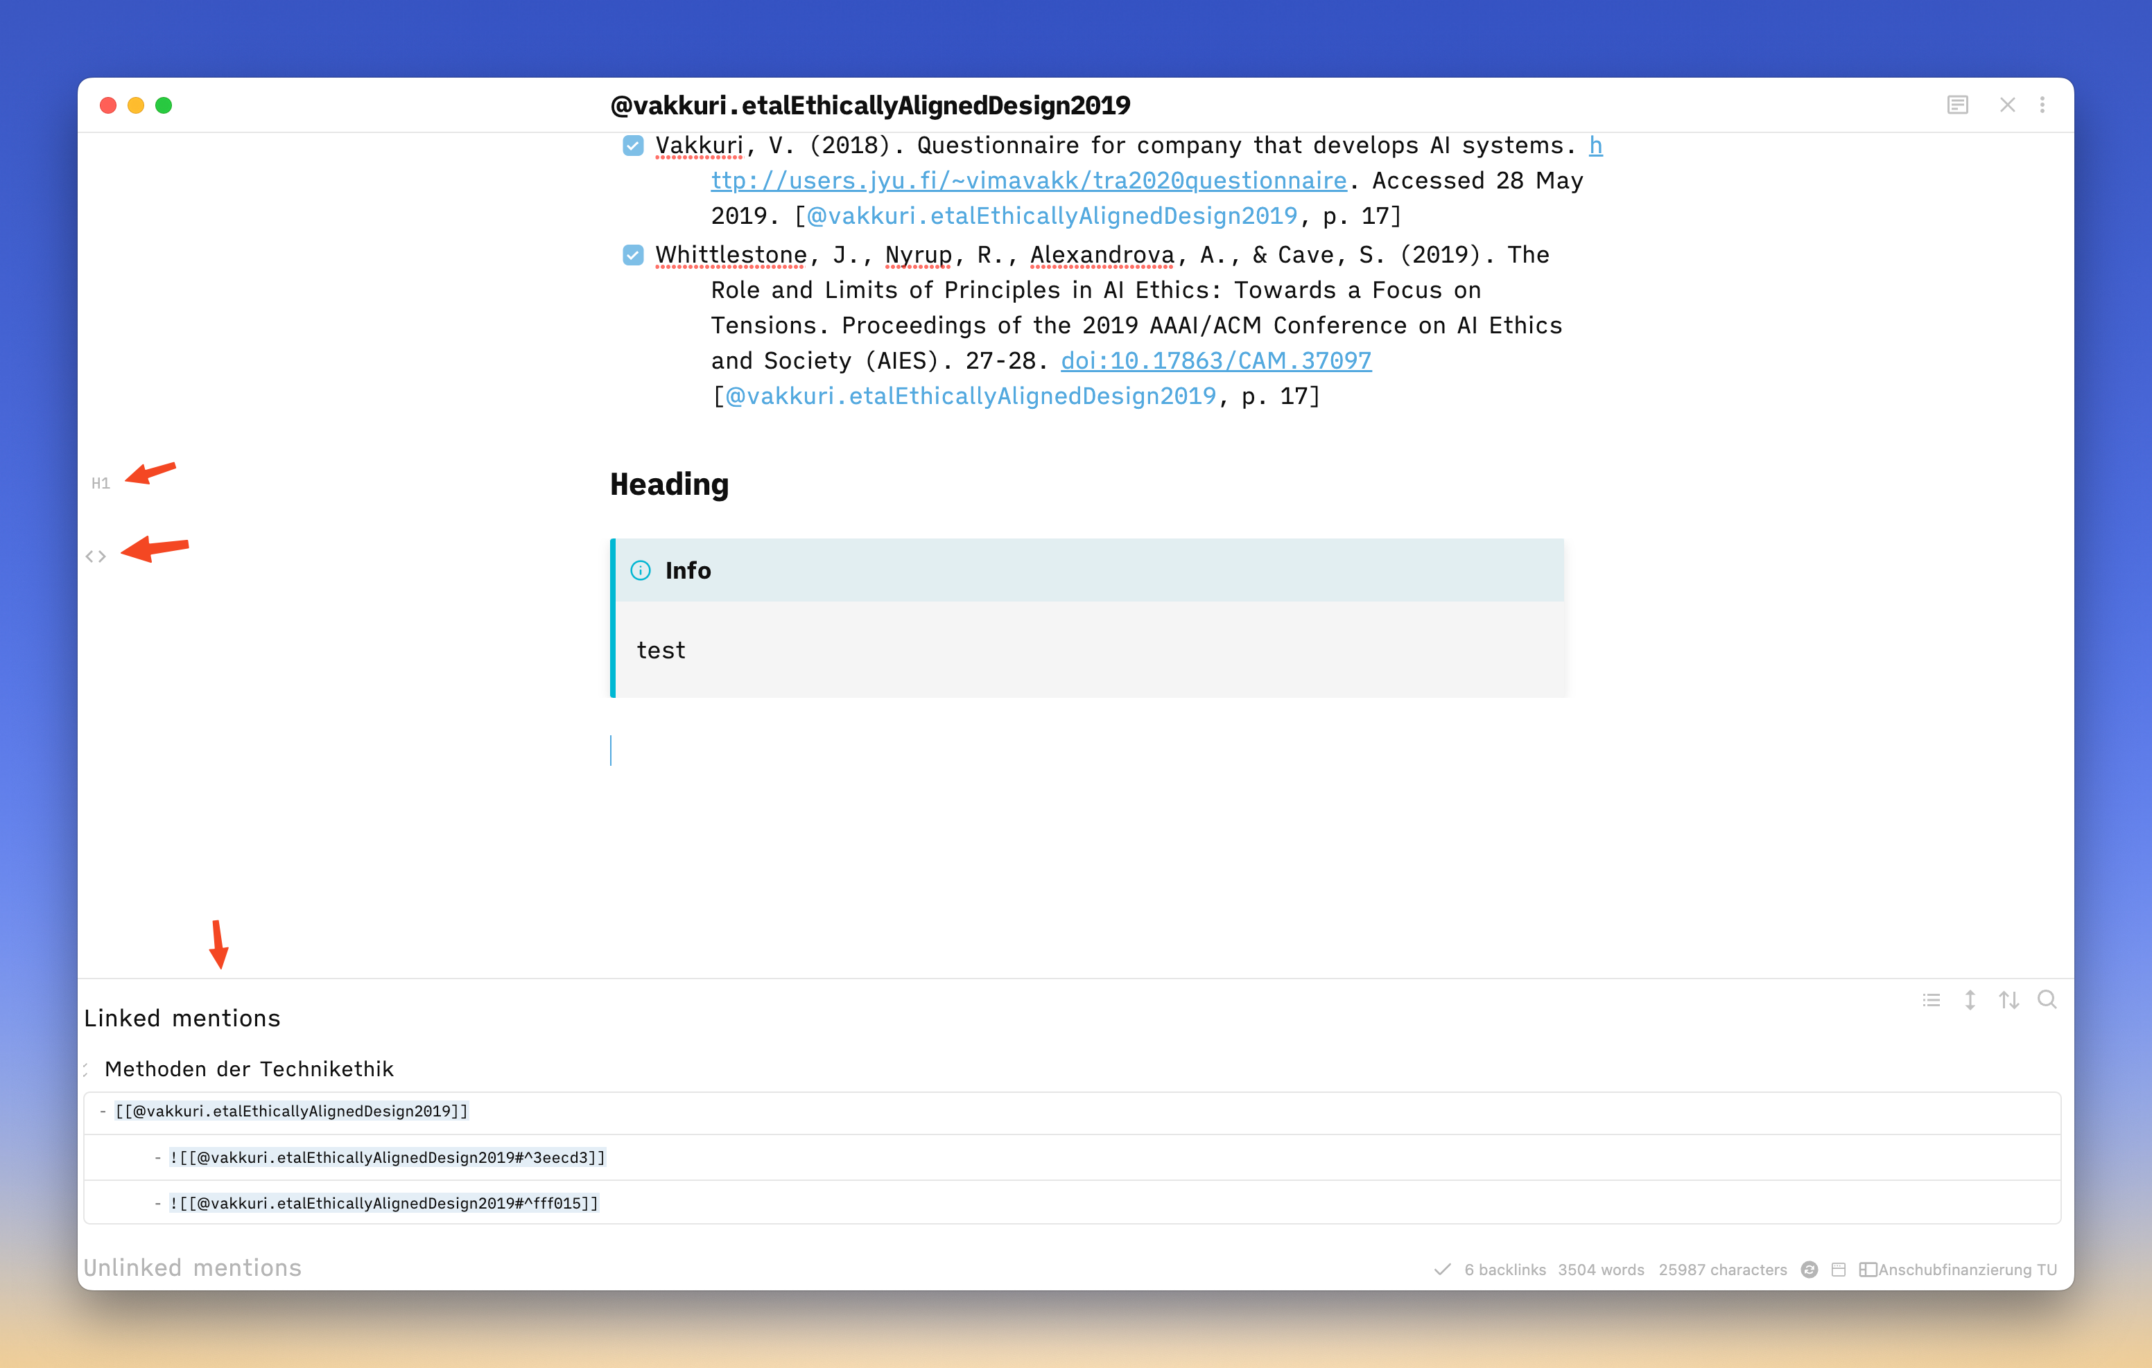
Task: Close the note with the X icon
Action: pyautogui.click(x=2007, y=105)
